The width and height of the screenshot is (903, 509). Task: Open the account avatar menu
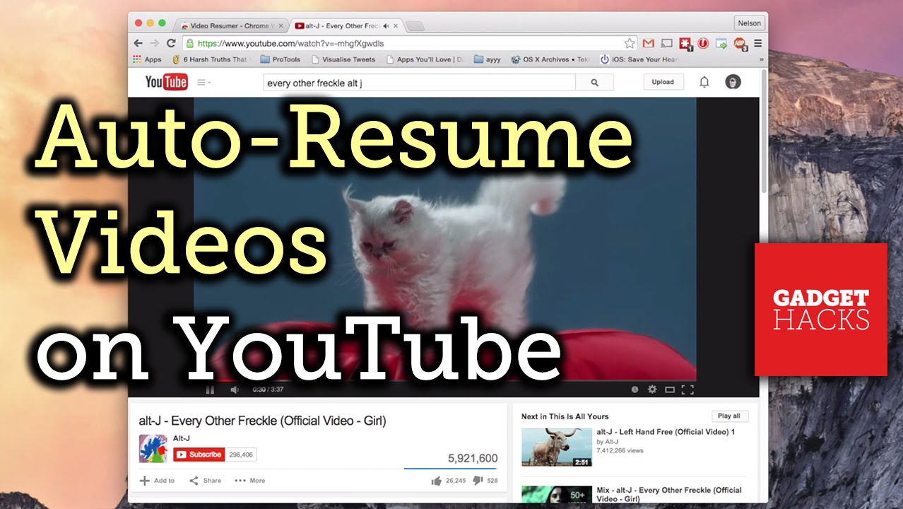(x=733, y=82)
